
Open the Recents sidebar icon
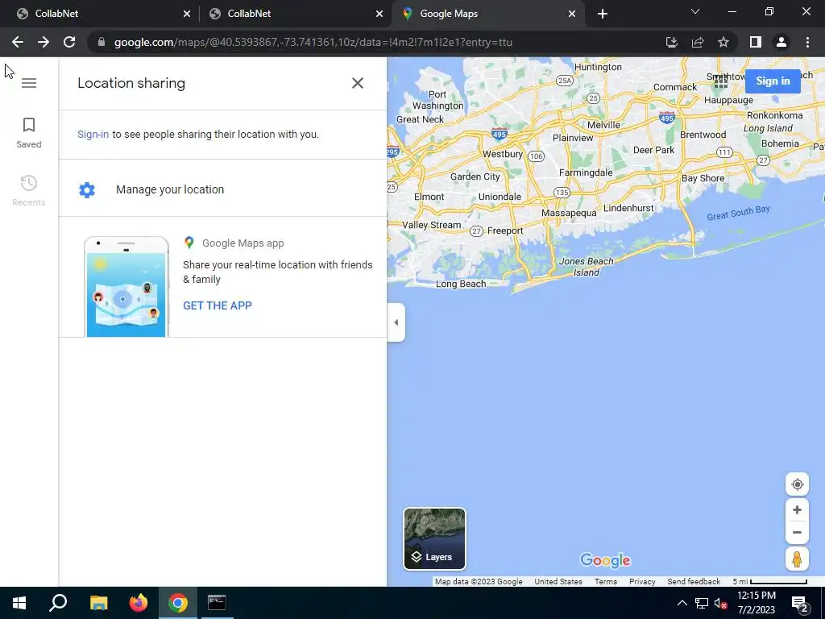(29, 190)
